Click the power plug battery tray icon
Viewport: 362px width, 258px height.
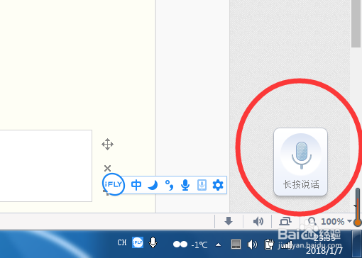click(x=269, y=245)
